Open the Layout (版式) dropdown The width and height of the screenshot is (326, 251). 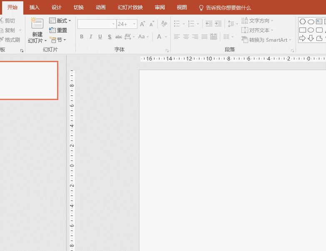click(60, 20)
